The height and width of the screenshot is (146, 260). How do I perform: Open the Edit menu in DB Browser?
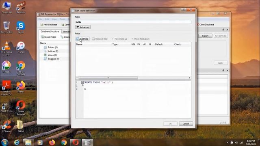pos(47,19)
